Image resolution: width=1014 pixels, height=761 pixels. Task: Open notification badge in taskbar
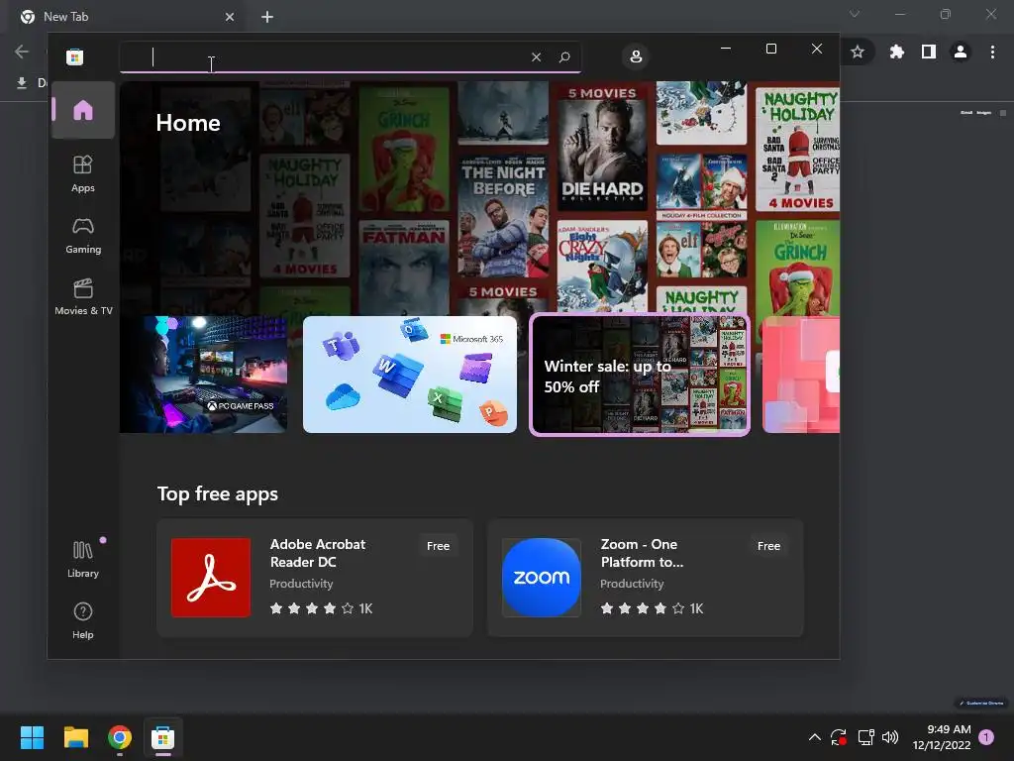[x=986, y=737]
